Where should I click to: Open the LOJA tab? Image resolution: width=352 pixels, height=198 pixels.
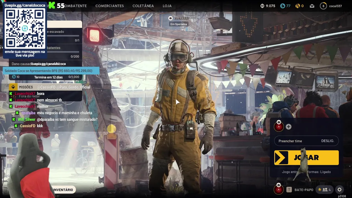click(167, 6)
